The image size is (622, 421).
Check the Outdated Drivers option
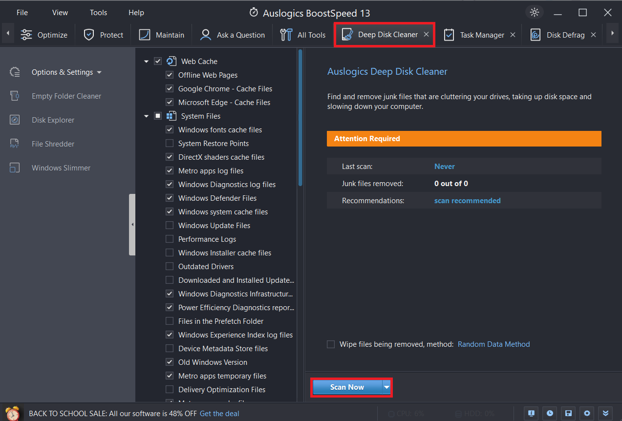tap(170, 266)
